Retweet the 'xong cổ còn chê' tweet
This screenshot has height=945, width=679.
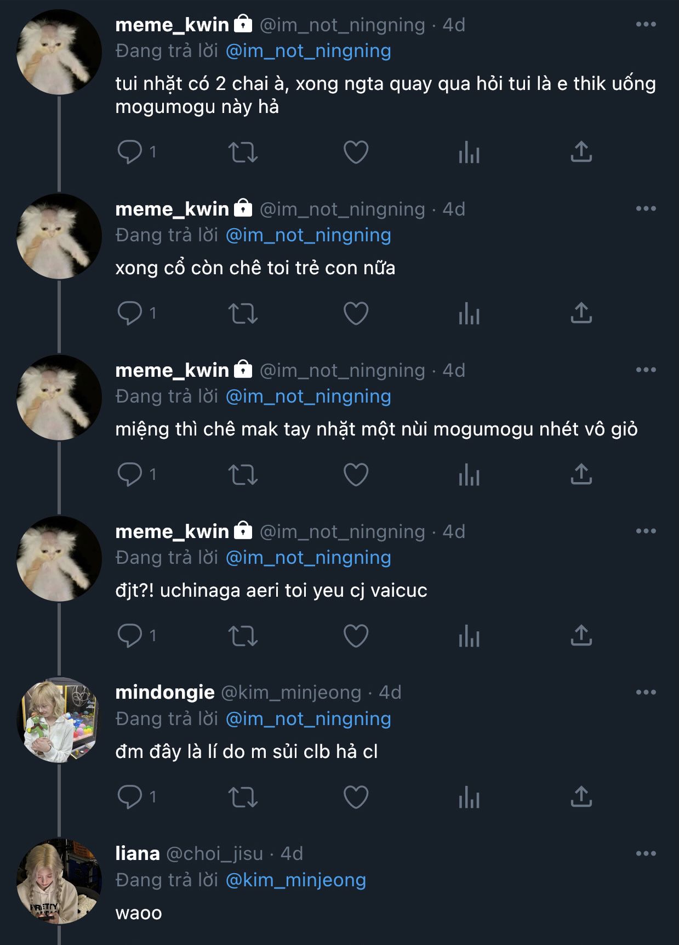[243, 313]
